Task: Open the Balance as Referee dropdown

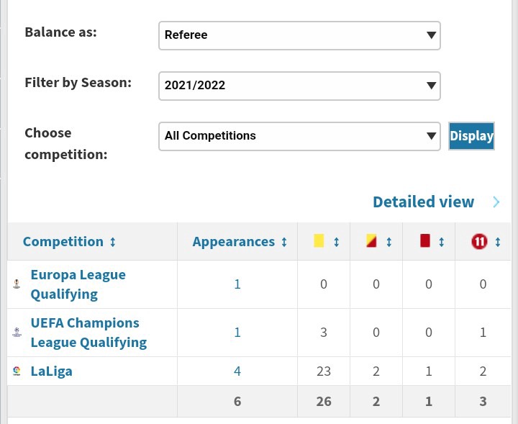Action: [299, 35]
